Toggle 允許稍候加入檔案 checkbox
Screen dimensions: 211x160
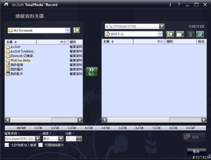tap(7, 145)
